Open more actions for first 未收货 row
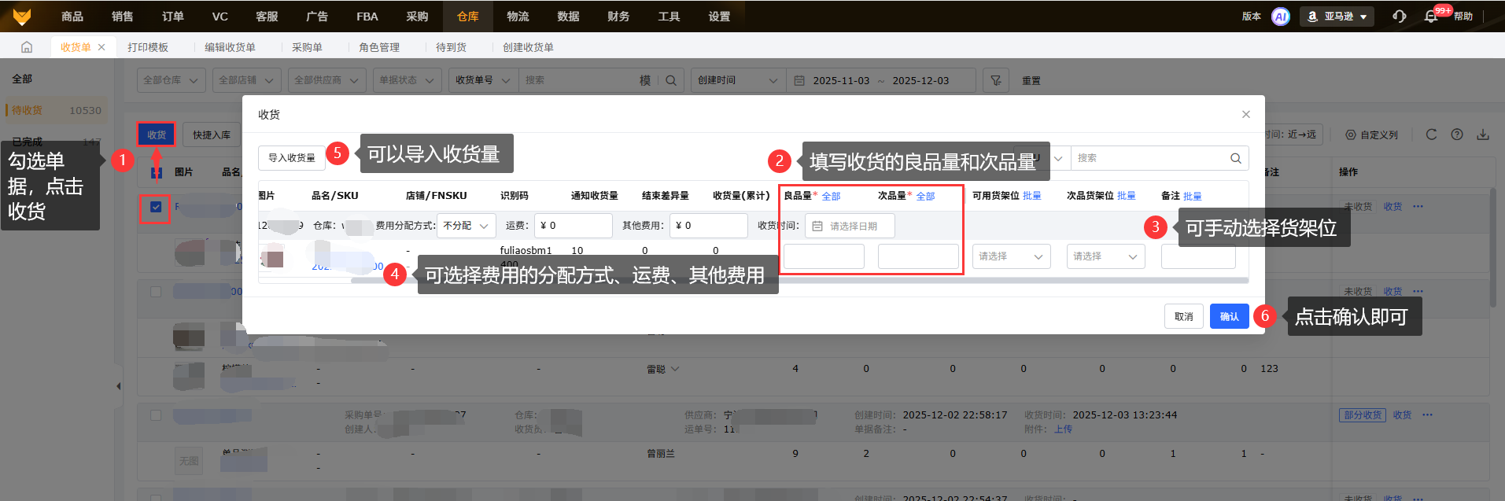 (1418, 207)
